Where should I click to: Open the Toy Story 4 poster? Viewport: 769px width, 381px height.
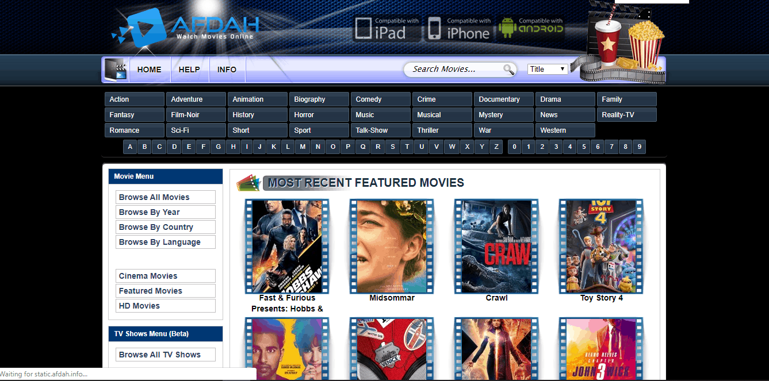point(601,247)
